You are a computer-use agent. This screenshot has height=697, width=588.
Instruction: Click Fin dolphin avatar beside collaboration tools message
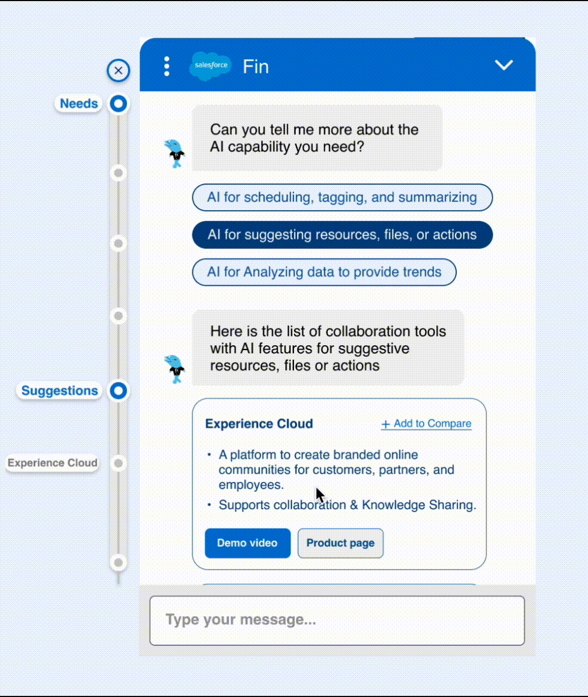(175, 369)
